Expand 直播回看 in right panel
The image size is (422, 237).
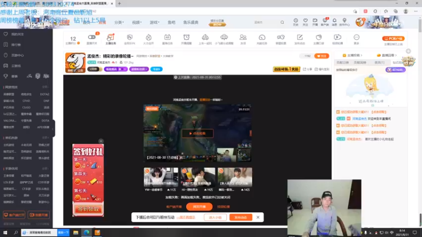(x=387, y=55)
